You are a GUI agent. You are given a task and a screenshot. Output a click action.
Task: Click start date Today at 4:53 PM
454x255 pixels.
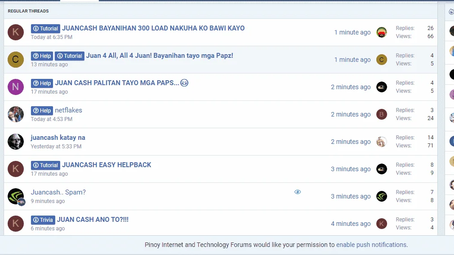point(52,119)
